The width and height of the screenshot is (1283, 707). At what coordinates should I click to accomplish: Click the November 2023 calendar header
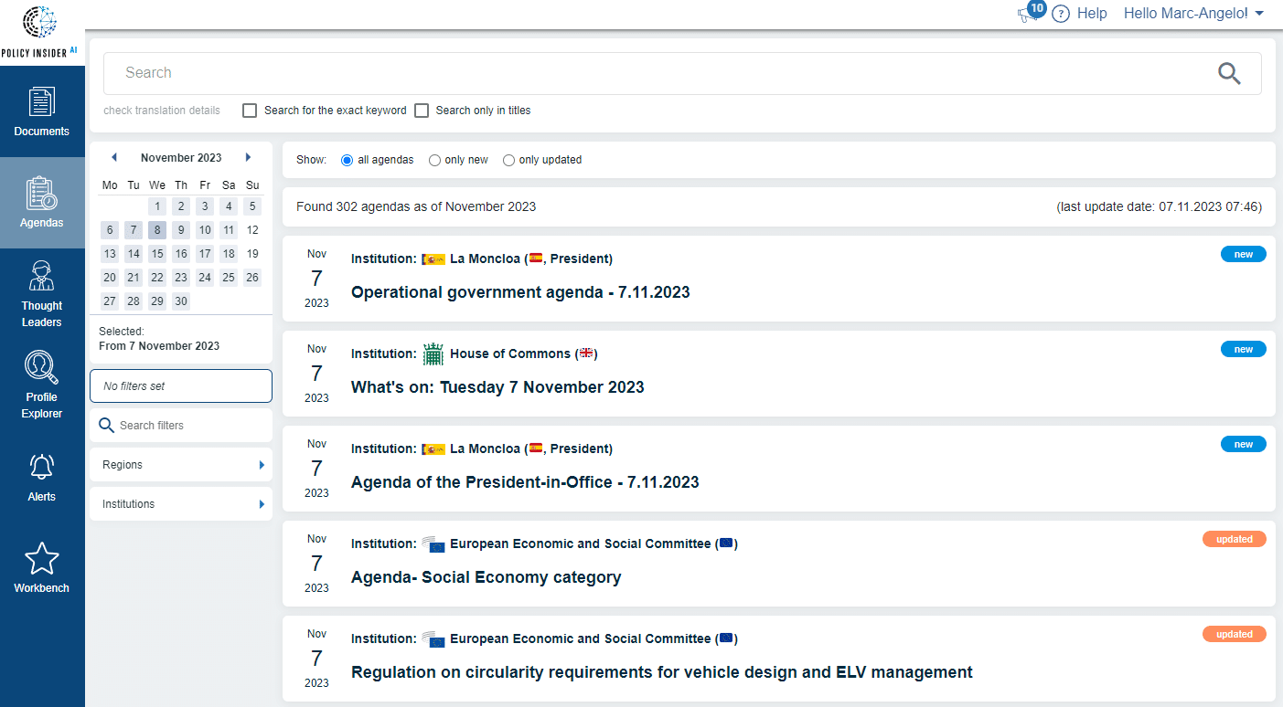click(180, 157)
